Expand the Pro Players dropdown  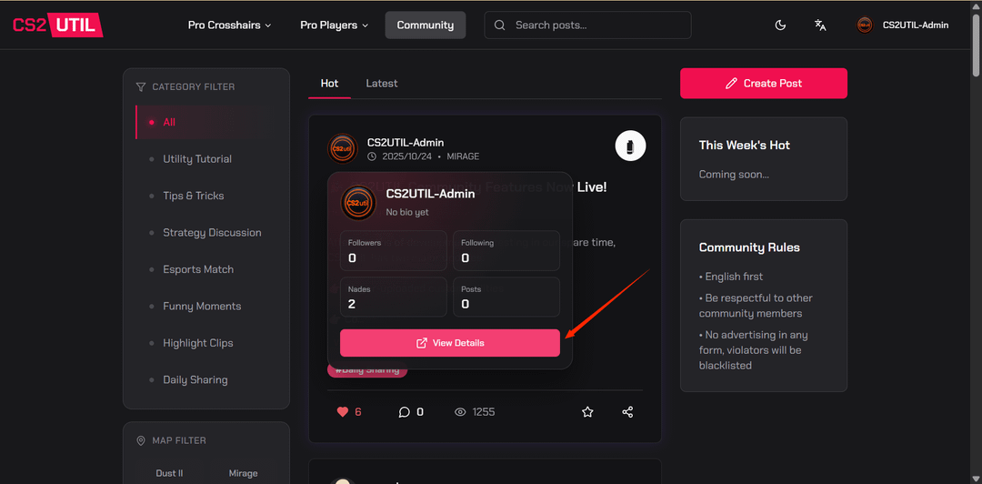coord(334,25)
